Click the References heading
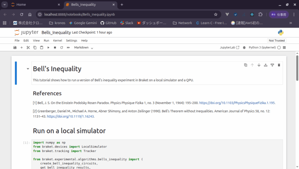 point(47,94)
